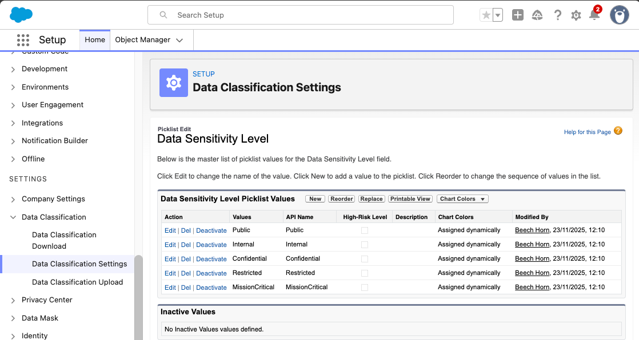639x340 pixels.
Task: Click the Salesforce cloud logo
Action: 21,14
